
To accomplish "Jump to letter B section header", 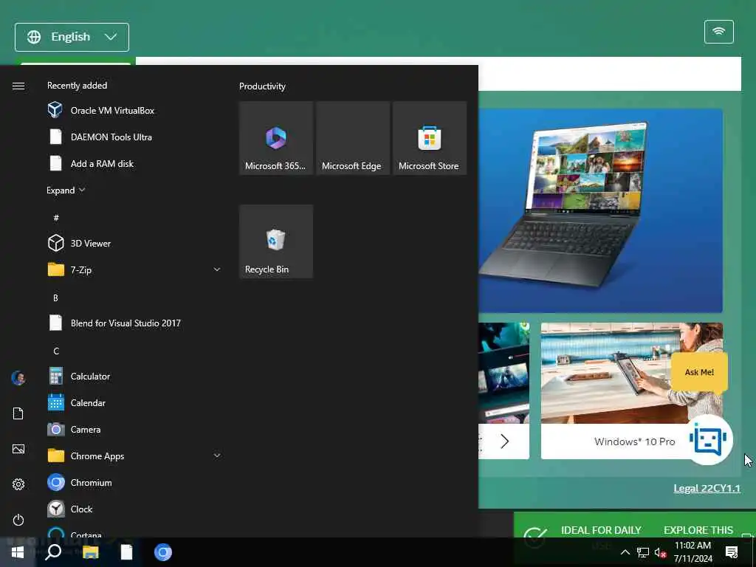I will coord(56,298).
